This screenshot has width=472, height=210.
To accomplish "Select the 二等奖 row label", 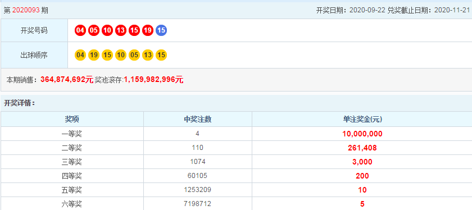I will coord(72,148).
